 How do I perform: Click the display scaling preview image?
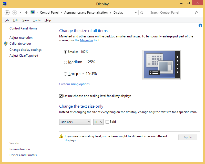tap(162, 65)
